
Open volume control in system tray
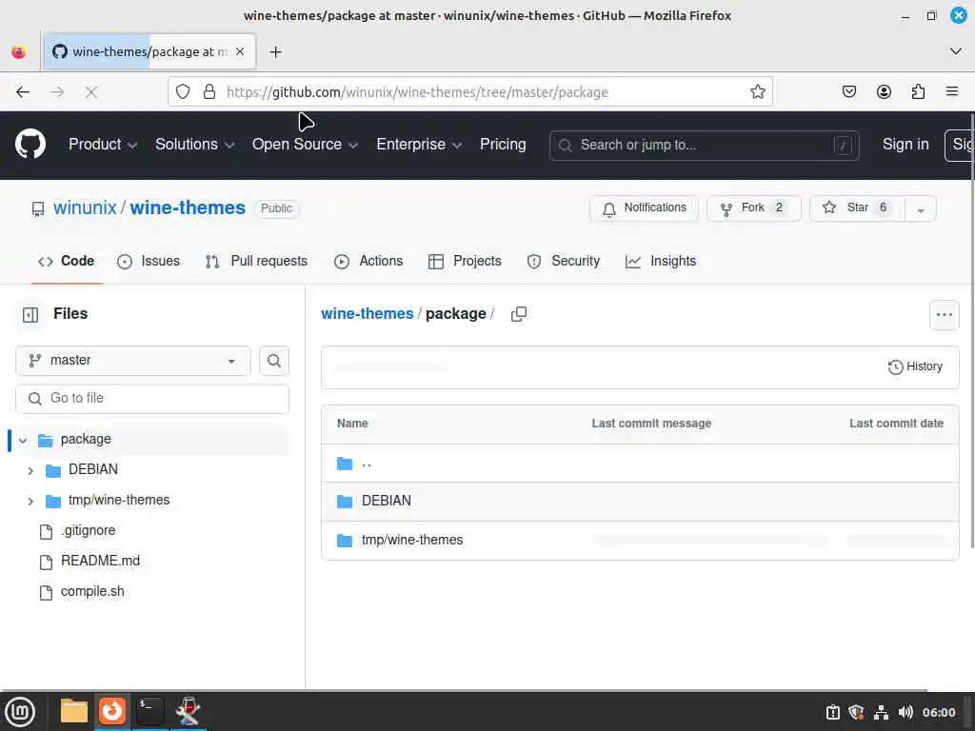905,712
